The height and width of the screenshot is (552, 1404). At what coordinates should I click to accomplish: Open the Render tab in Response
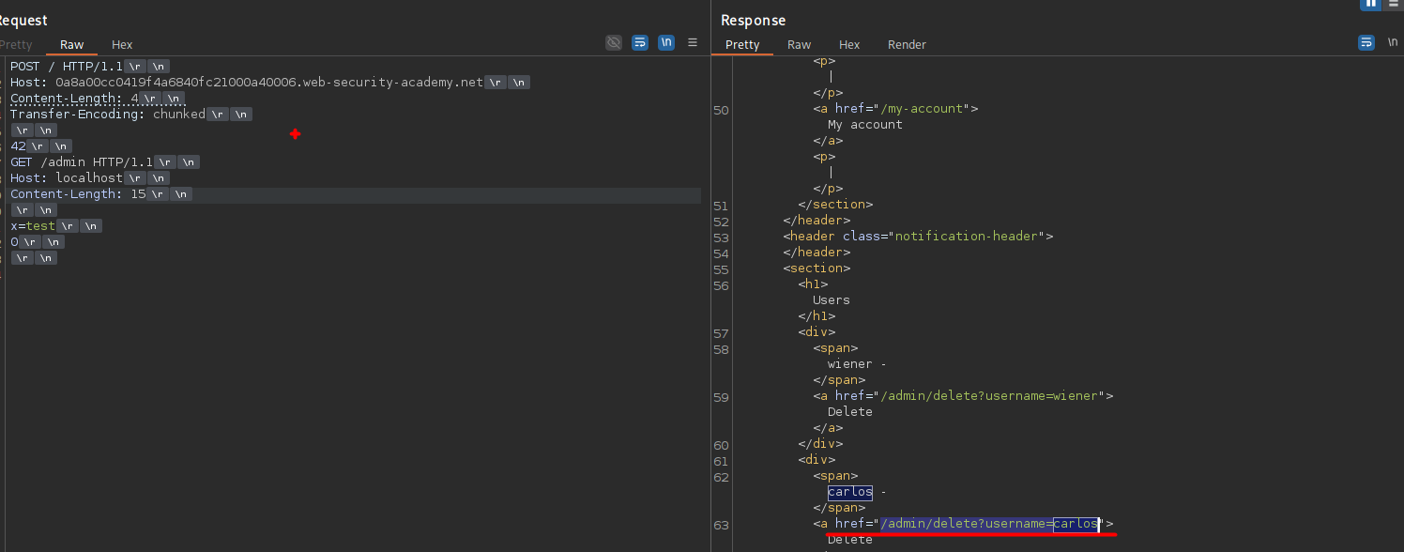click(x=907, y=44)
